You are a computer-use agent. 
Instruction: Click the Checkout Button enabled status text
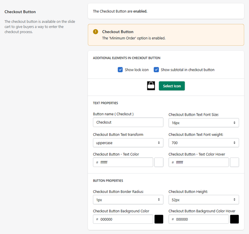(x=120, y=11)
